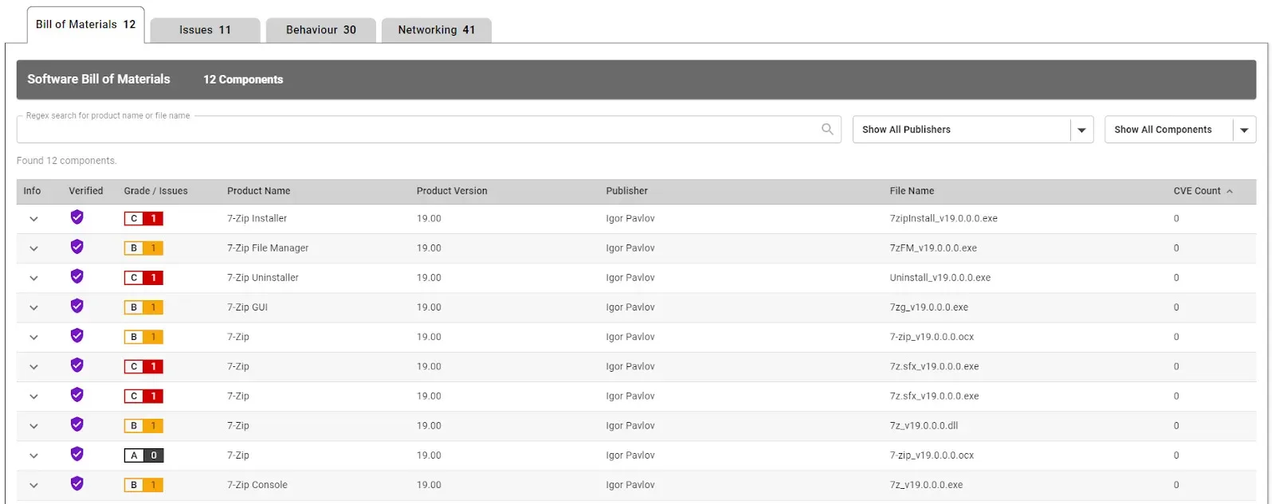Switch to the Issues tab
The width and height of the screenshot is (1275, 504).
pyautogui.click(x=205, y=30)
